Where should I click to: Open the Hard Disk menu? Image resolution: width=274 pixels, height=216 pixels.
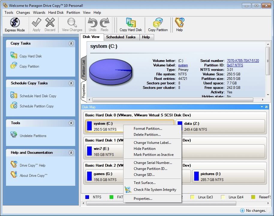[56, 13]
